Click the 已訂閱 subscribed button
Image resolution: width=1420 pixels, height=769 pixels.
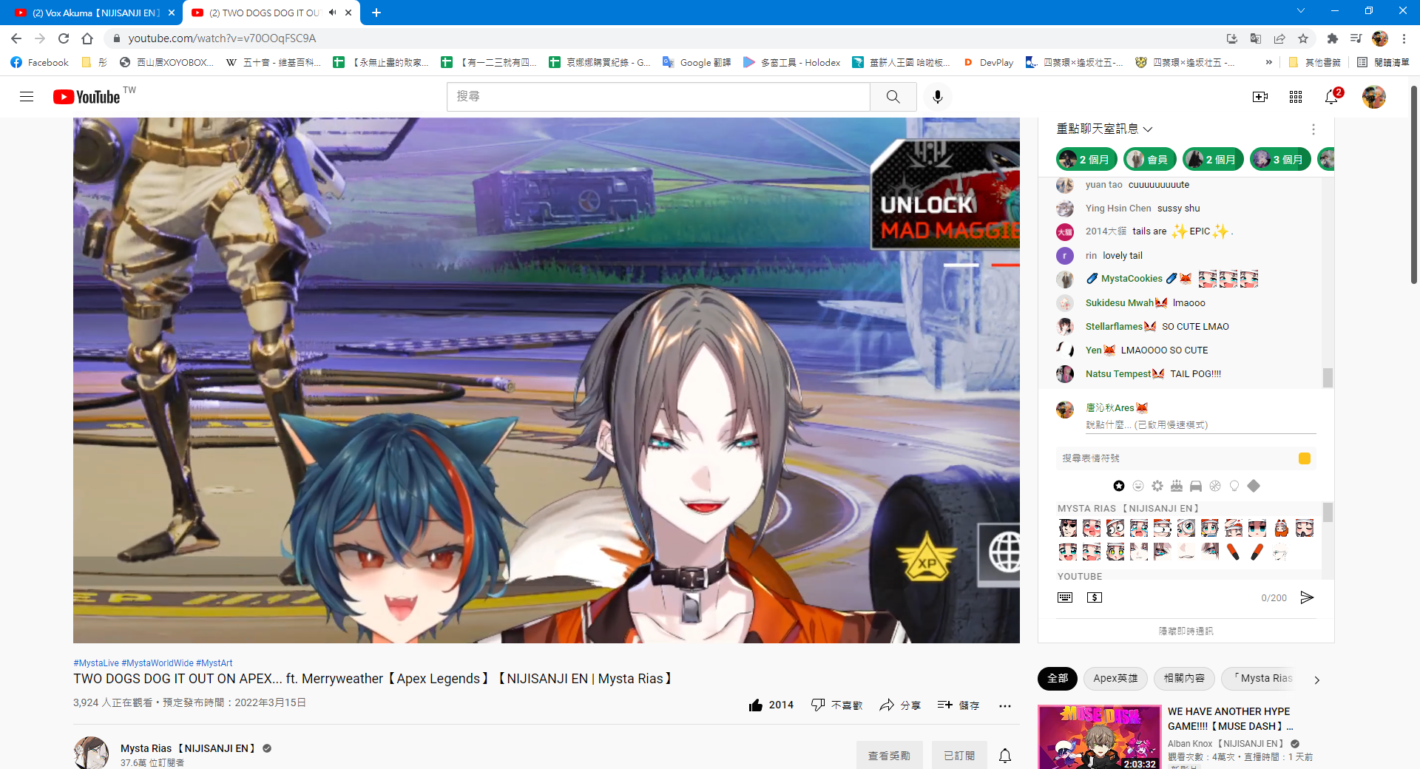(x=959, y=756)
